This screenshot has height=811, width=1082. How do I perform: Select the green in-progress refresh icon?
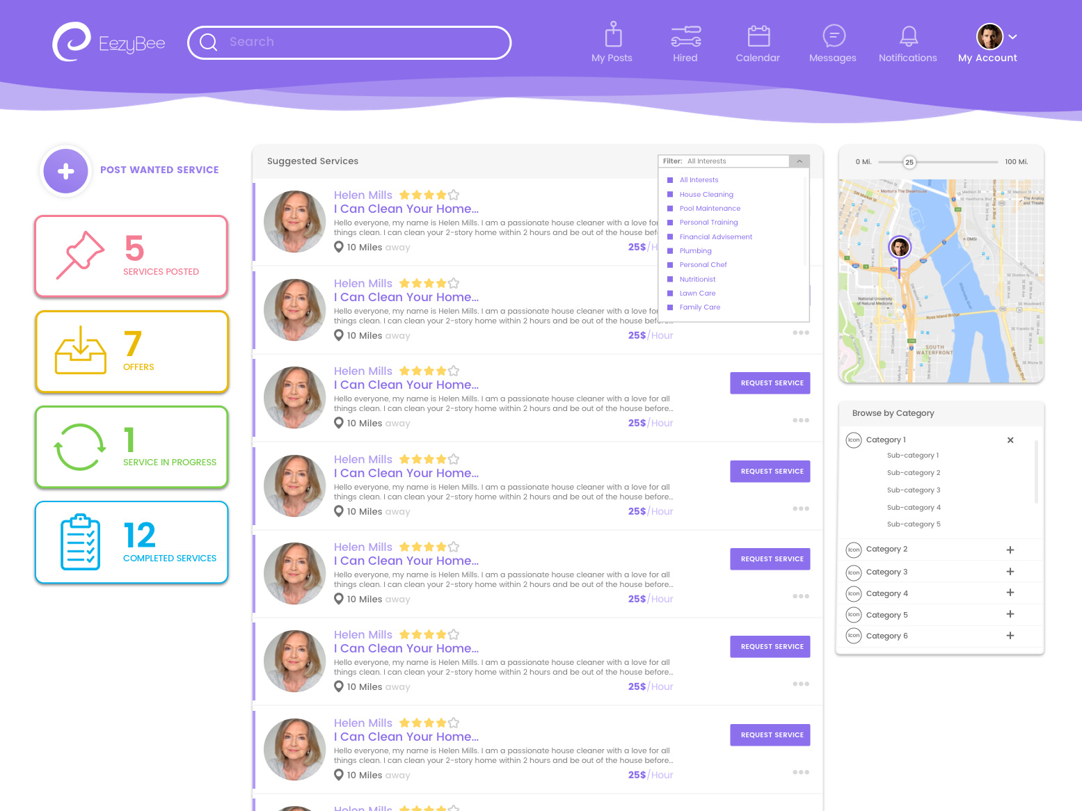pos(79,447)
